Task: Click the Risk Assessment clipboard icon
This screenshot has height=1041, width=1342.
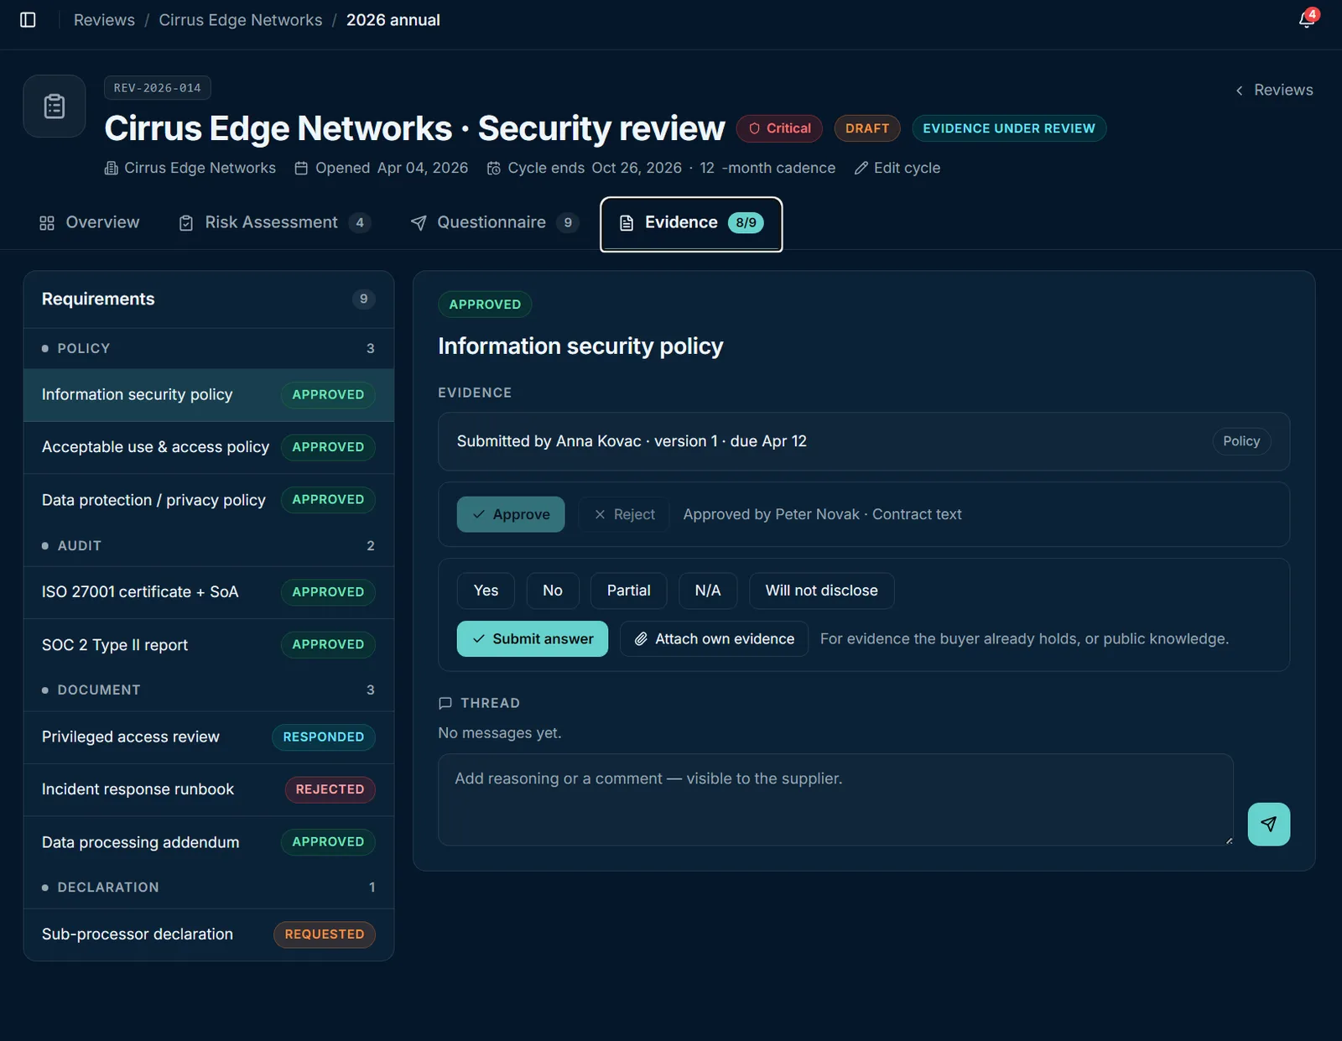Action: 186,223
